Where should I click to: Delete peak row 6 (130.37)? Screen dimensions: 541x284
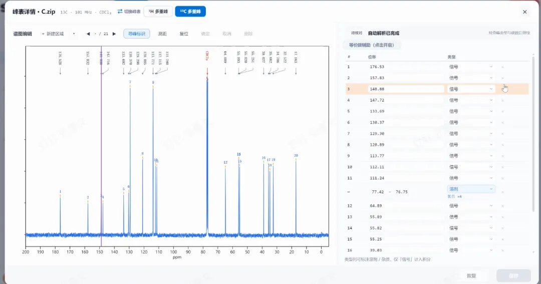click(503, 123)
